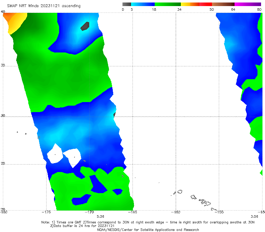
Task: Click the swath time '5:38'
Action: [x=100, y=216]
